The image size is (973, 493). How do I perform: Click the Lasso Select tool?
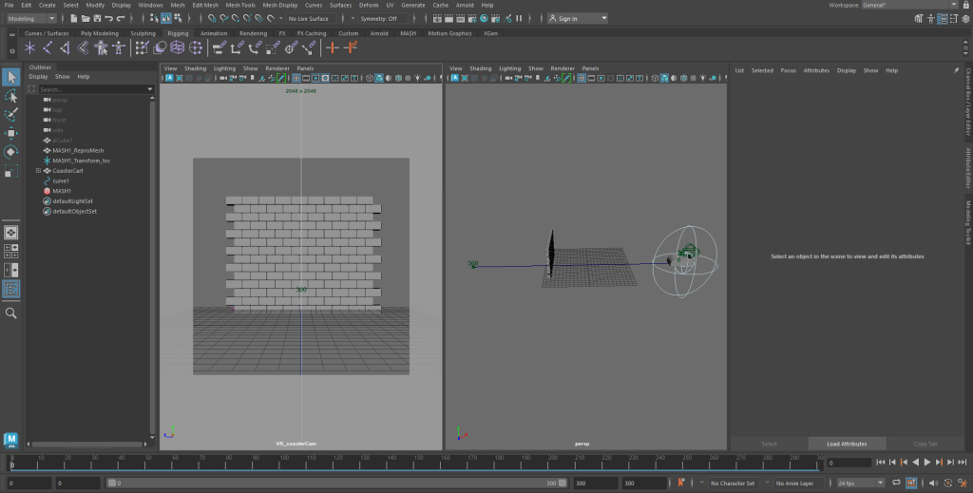pyautogui.click(x=11, y=97)
